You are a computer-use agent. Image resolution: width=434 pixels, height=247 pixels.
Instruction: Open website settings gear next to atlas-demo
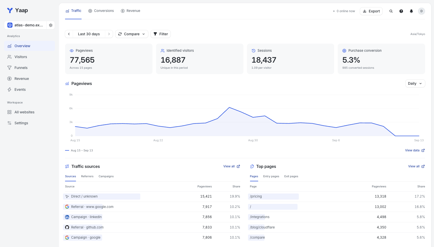(51, 25)
